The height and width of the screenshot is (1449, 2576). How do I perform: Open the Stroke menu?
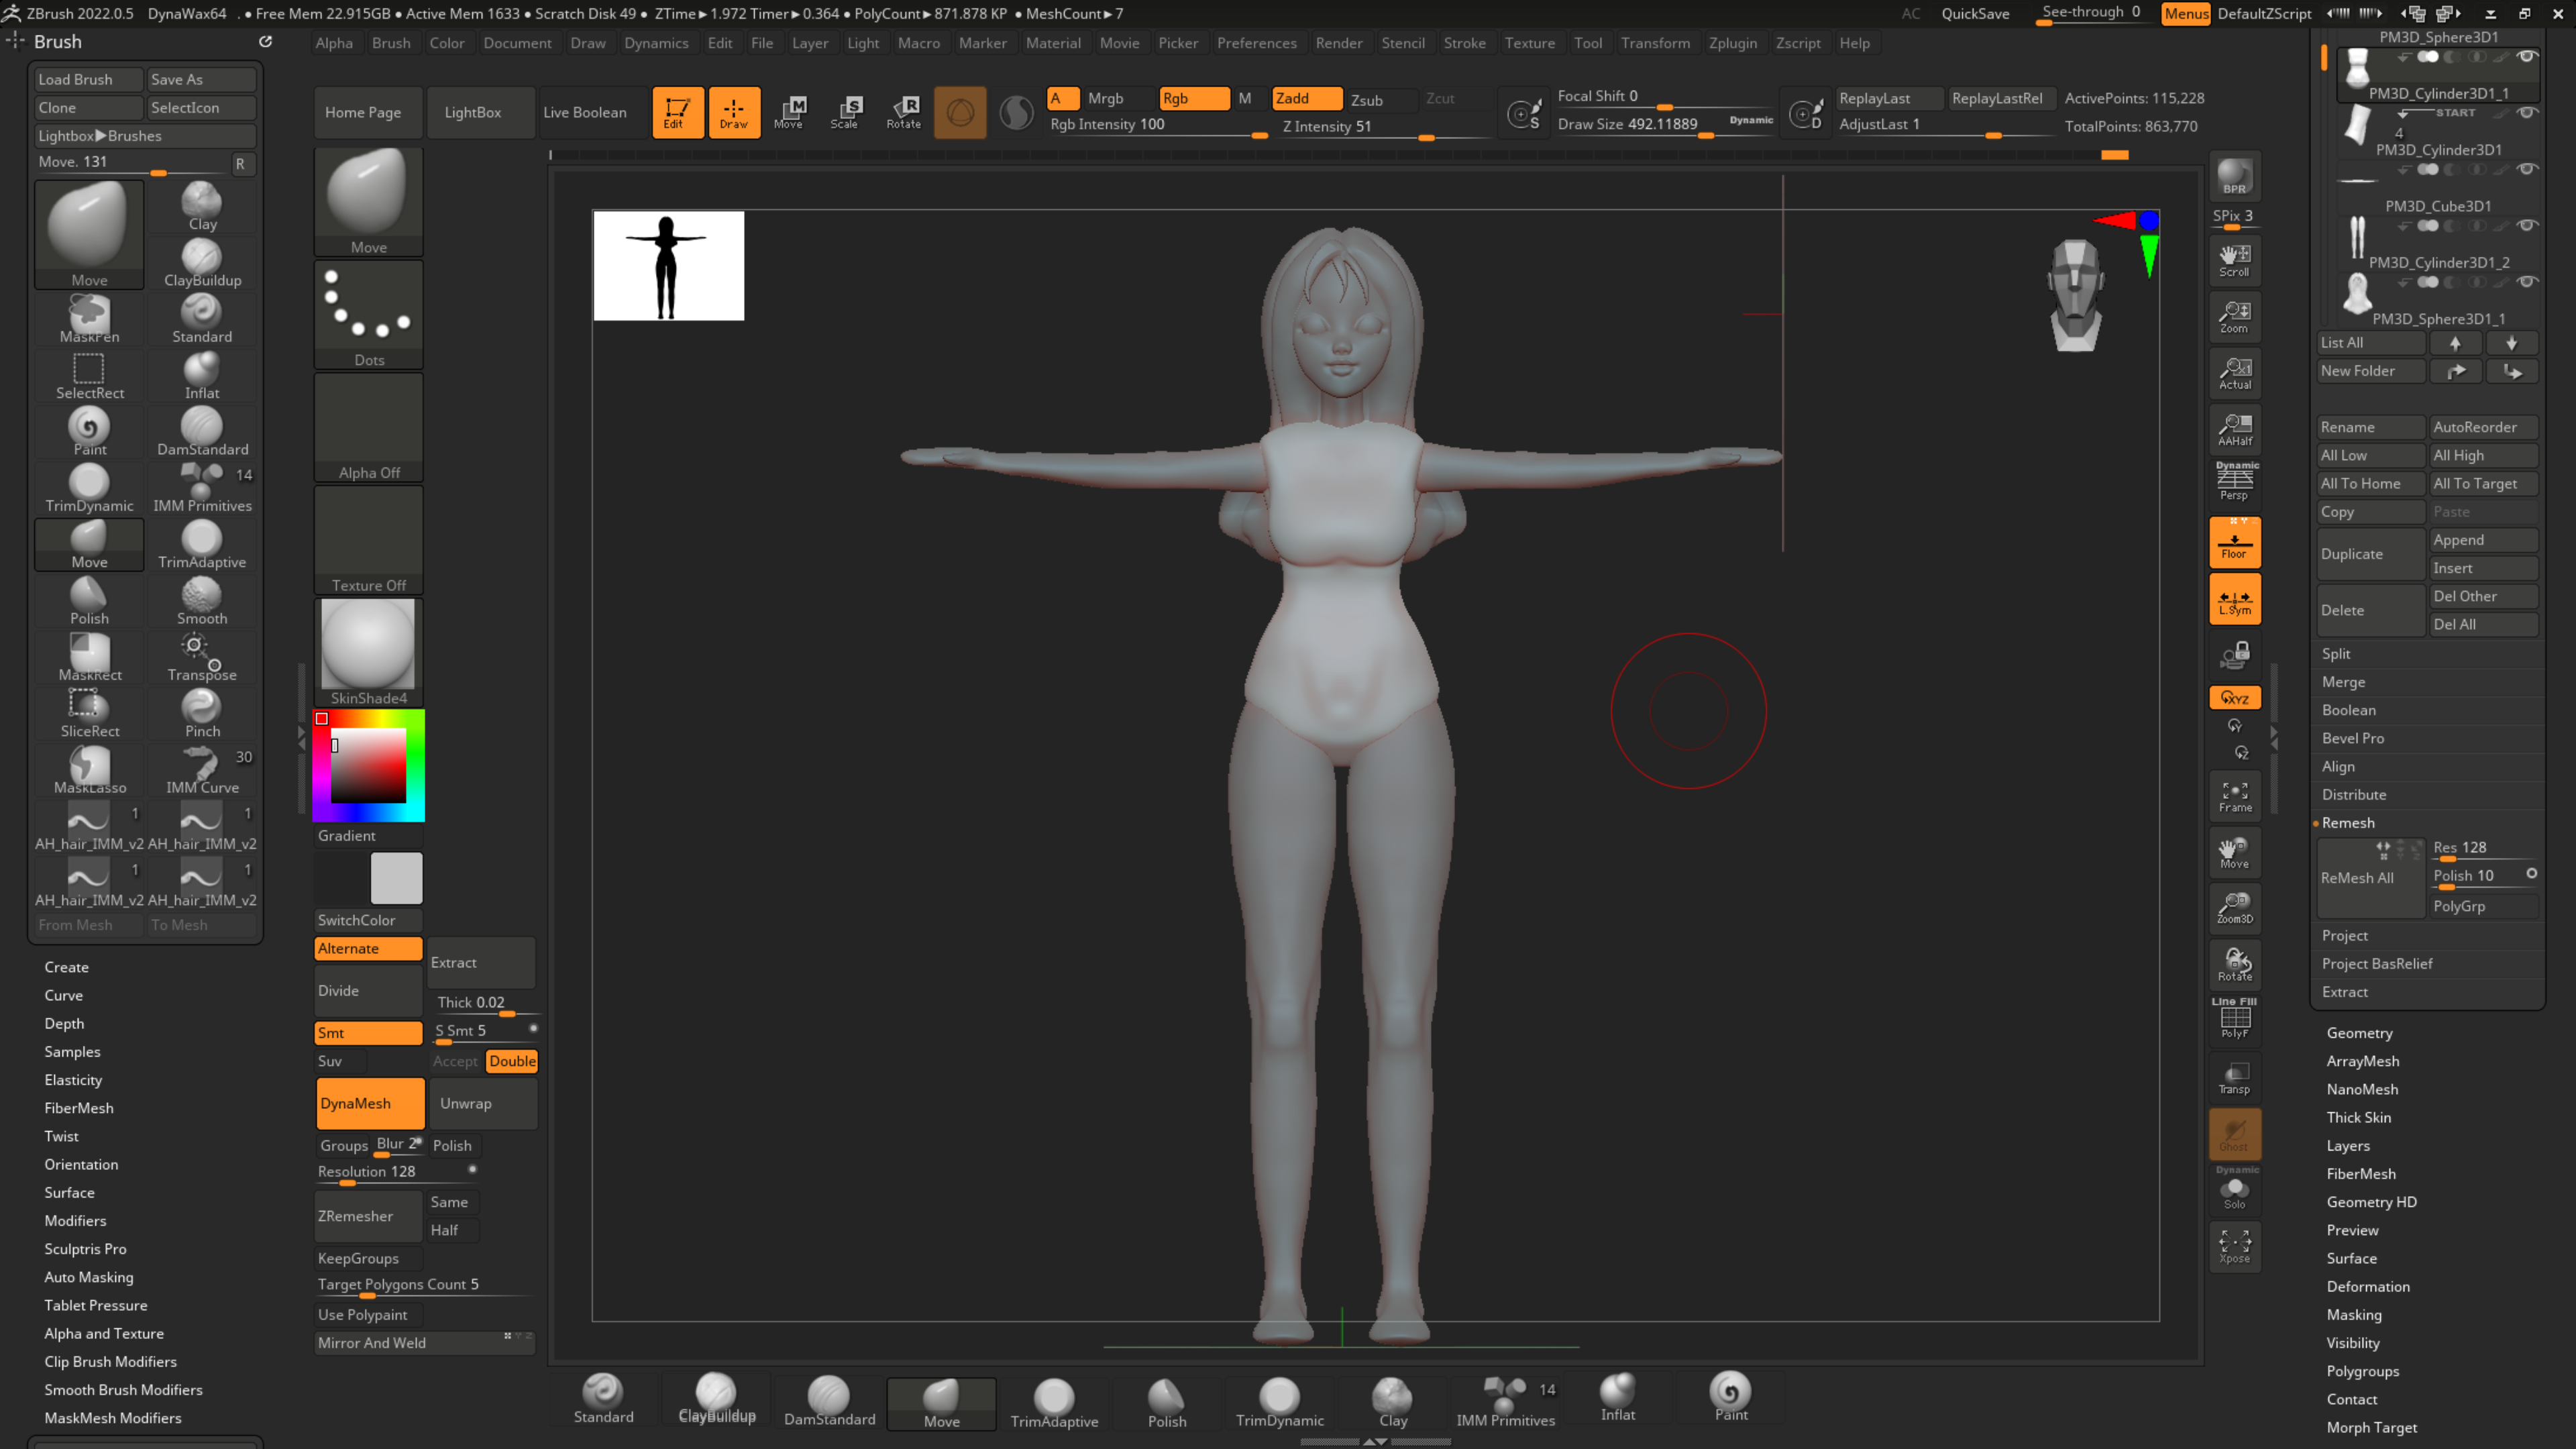[1464, 43]
